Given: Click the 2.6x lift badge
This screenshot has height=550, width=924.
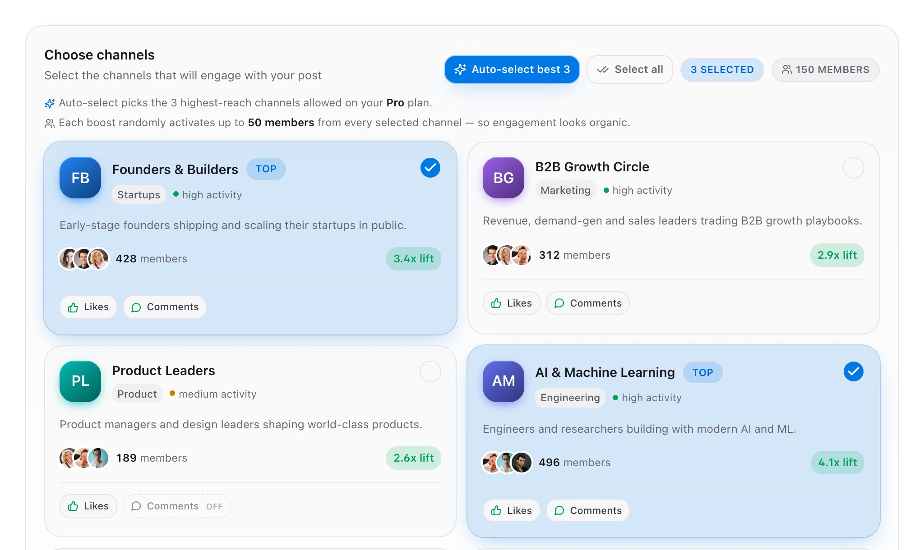Looking at the screenshot, I should (x=413, y=458).
